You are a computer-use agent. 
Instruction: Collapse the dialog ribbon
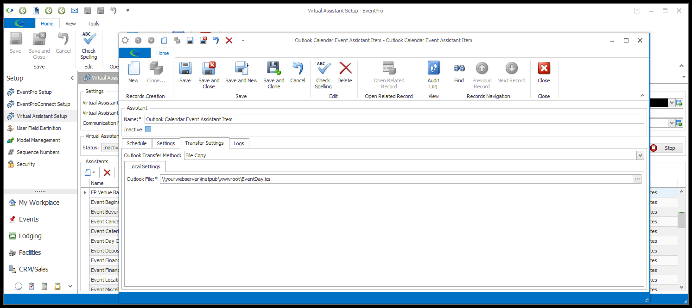pos(642,96)
